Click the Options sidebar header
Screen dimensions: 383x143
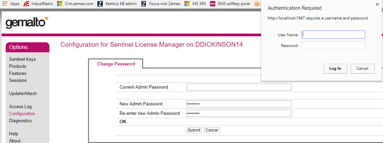click(28, 47)
